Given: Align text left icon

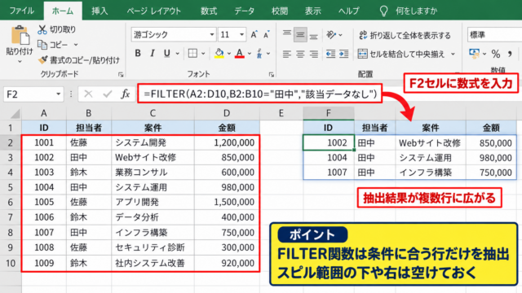Looking at the screenshot, I should click(x=286, y=54).
